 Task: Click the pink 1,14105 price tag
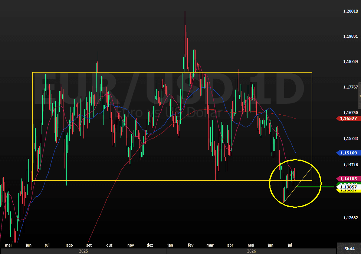click(x=348, y=179)
